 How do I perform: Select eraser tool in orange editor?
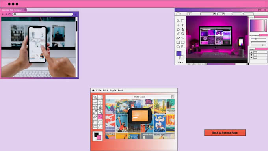tap(95, 117)
